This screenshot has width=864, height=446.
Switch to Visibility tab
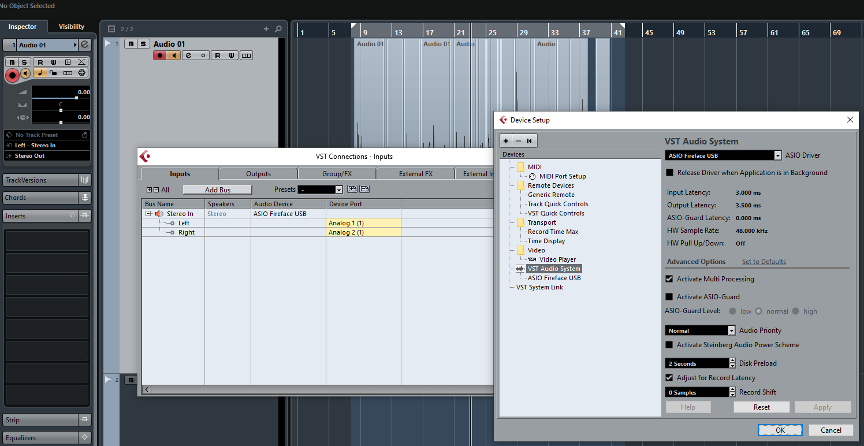pyautogui.click(x=72, y=27)
